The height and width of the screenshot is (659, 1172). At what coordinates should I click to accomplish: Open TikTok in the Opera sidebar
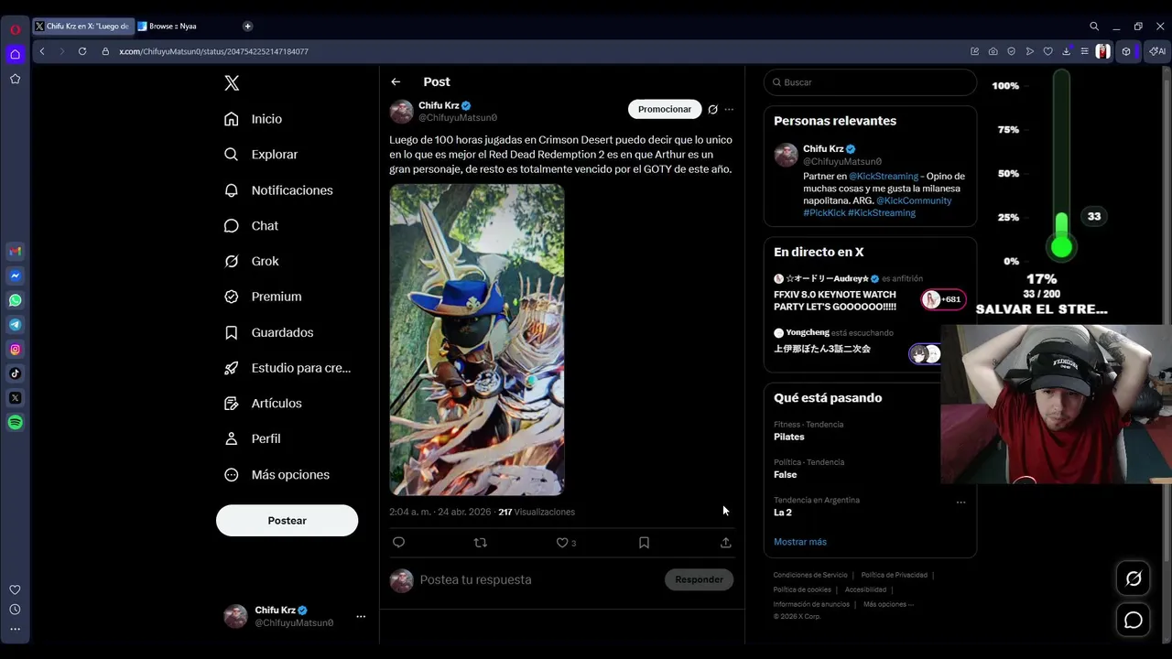[x=15, y=373]
